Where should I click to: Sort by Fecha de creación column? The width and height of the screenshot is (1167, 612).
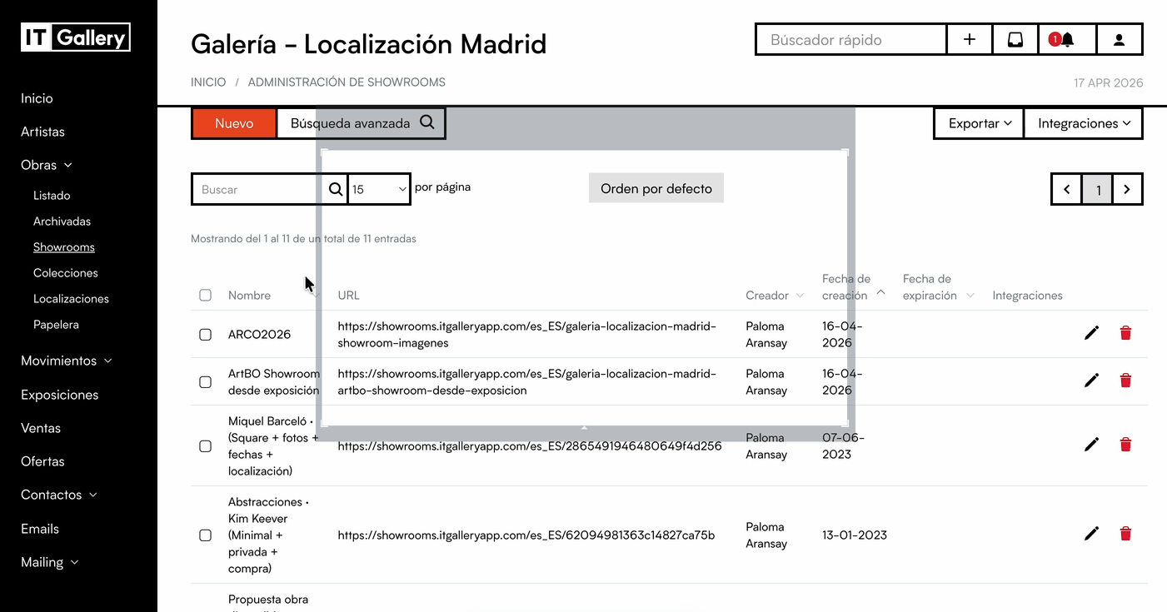pos(853,287)
